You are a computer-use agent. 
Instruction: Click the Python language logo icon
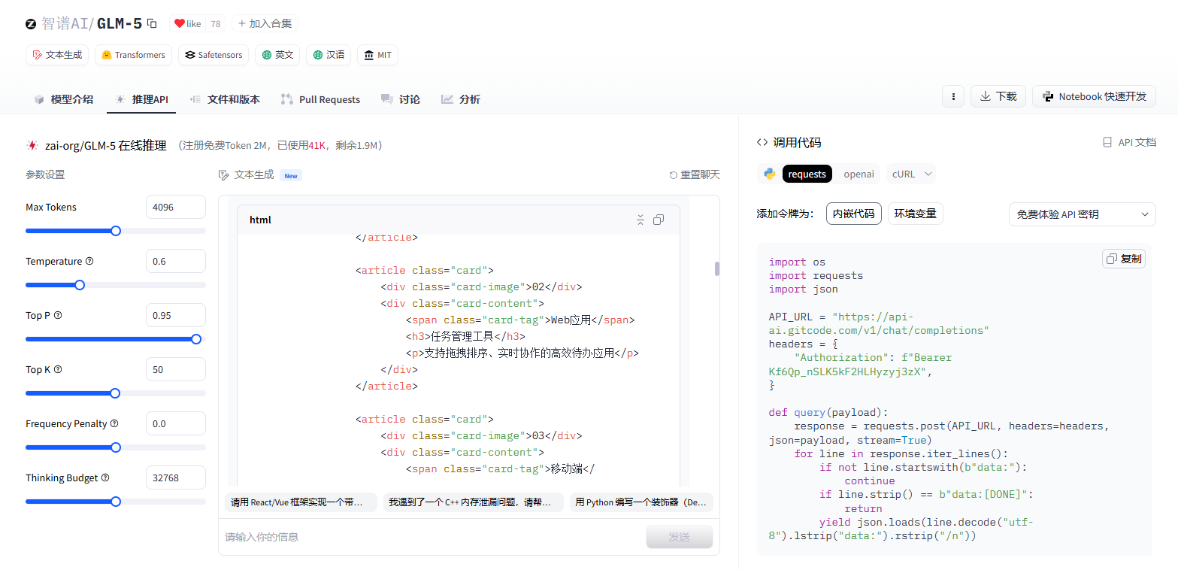(x=770, y=174)
